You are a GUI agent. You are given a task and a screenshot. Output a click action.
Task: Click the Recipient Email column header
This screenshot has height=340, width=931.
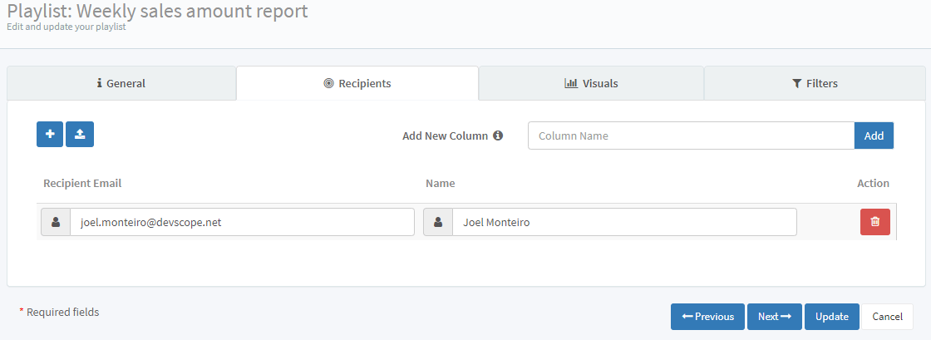coord(82,183)
